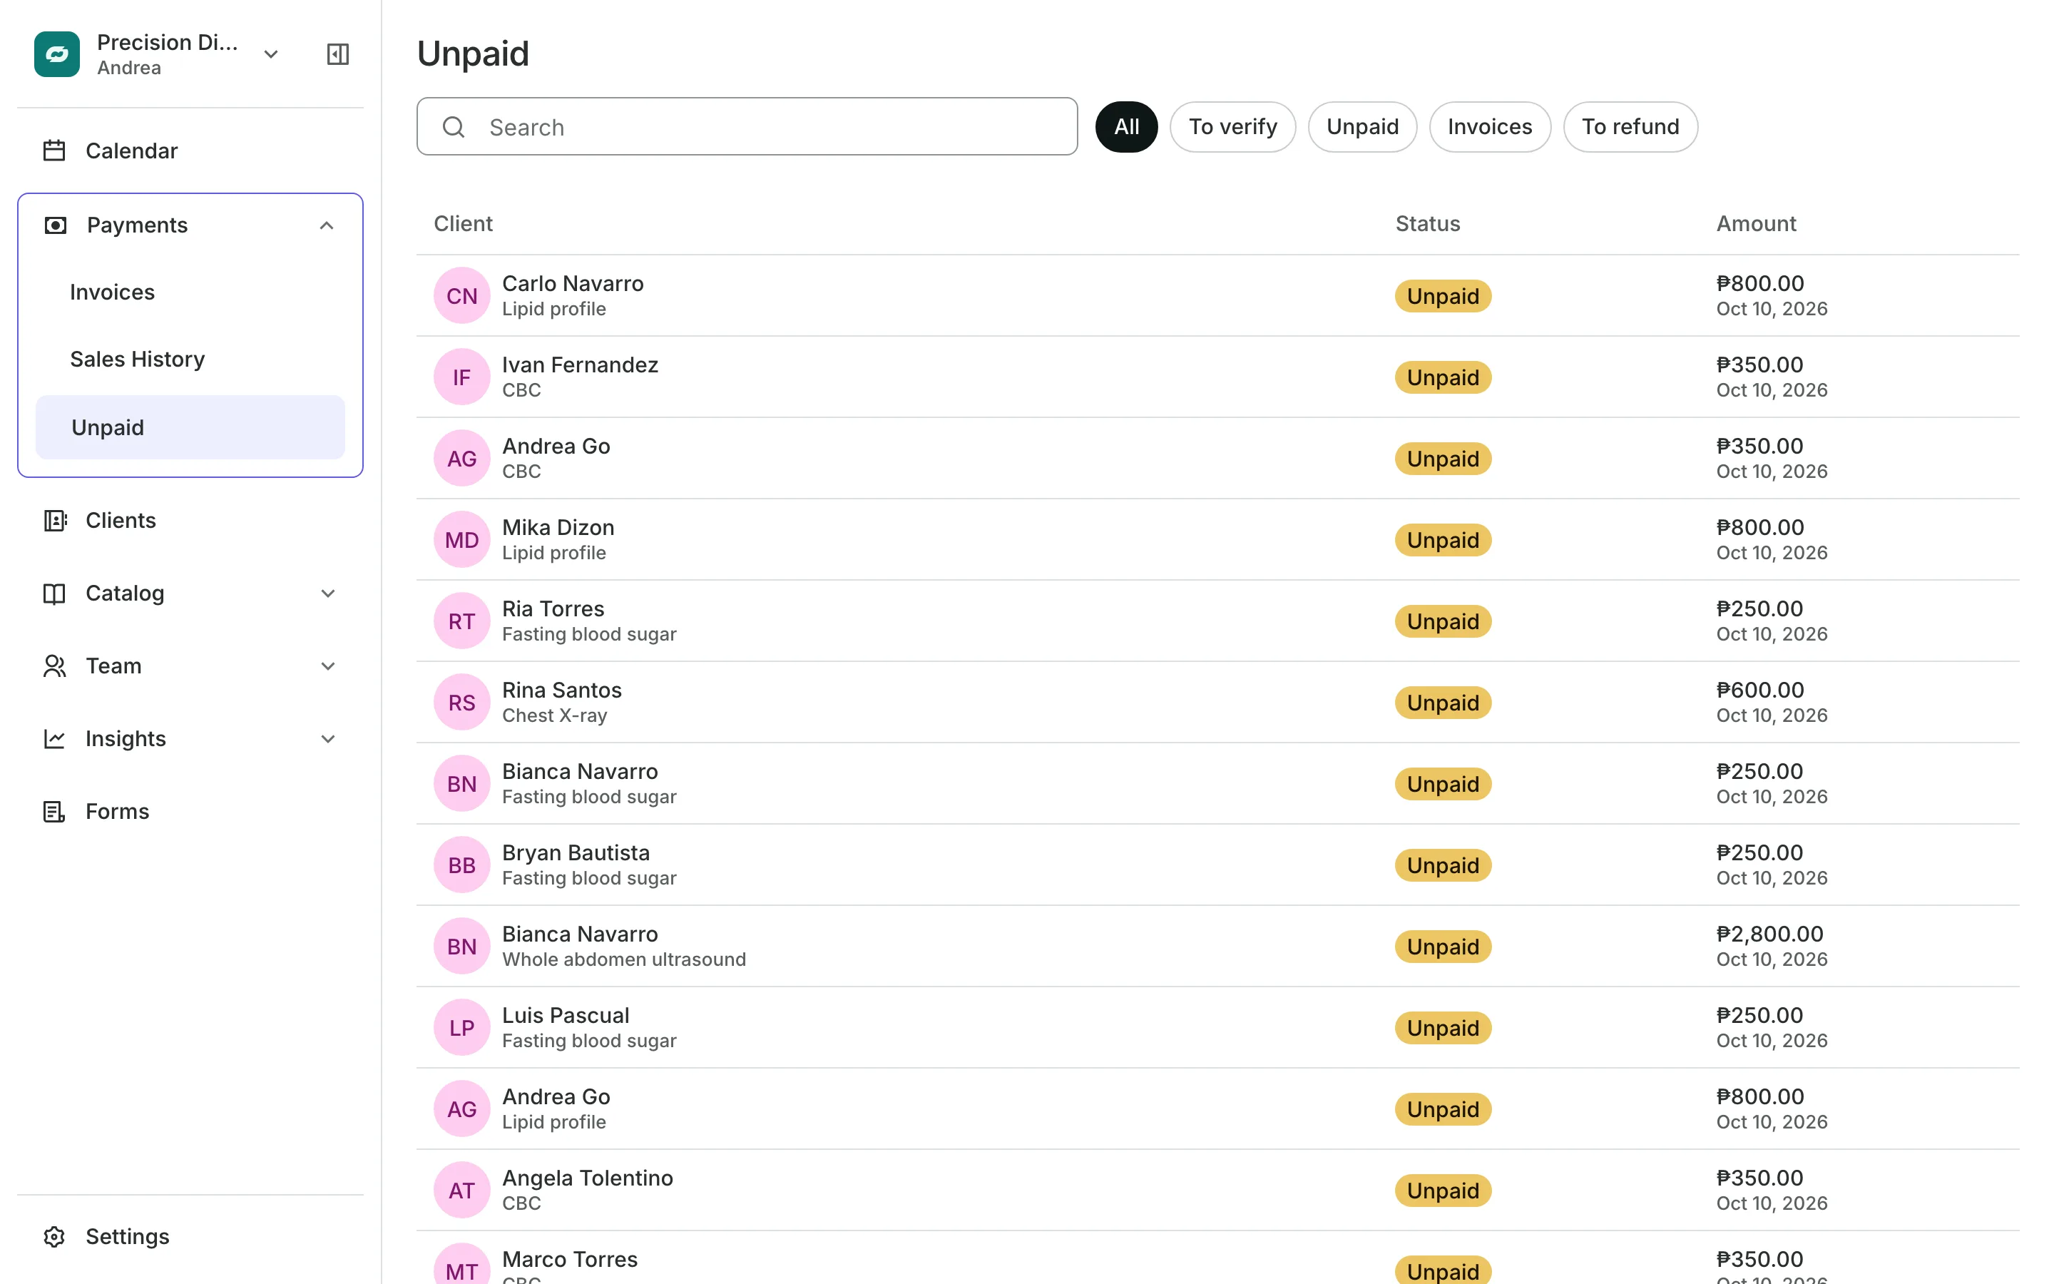
Task: Click the LP avatar for Luis Pascual
Action: pos(461,1027)
